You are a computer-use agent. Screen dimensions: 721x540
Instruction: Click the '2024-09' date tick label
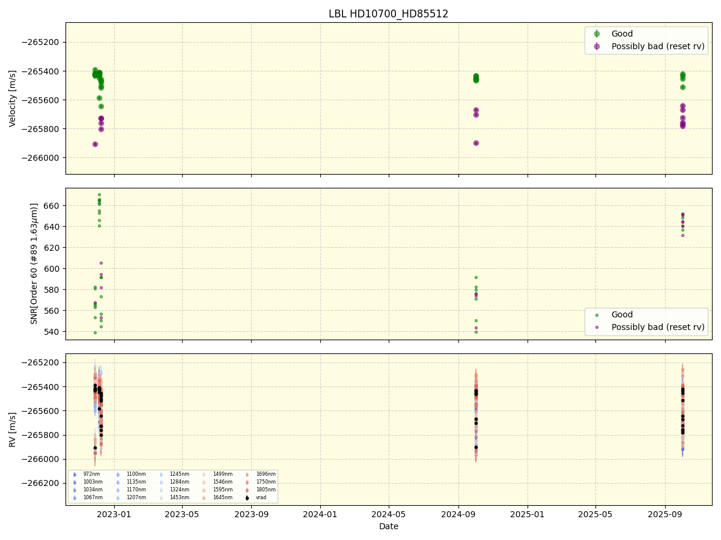(458, 514)
